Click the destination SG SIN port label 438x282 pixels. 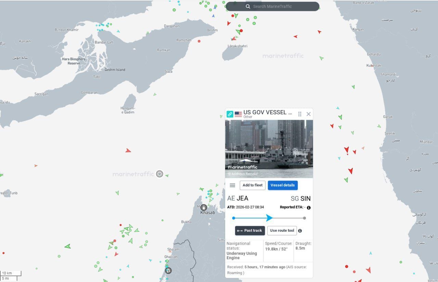[x=300, y=198]
